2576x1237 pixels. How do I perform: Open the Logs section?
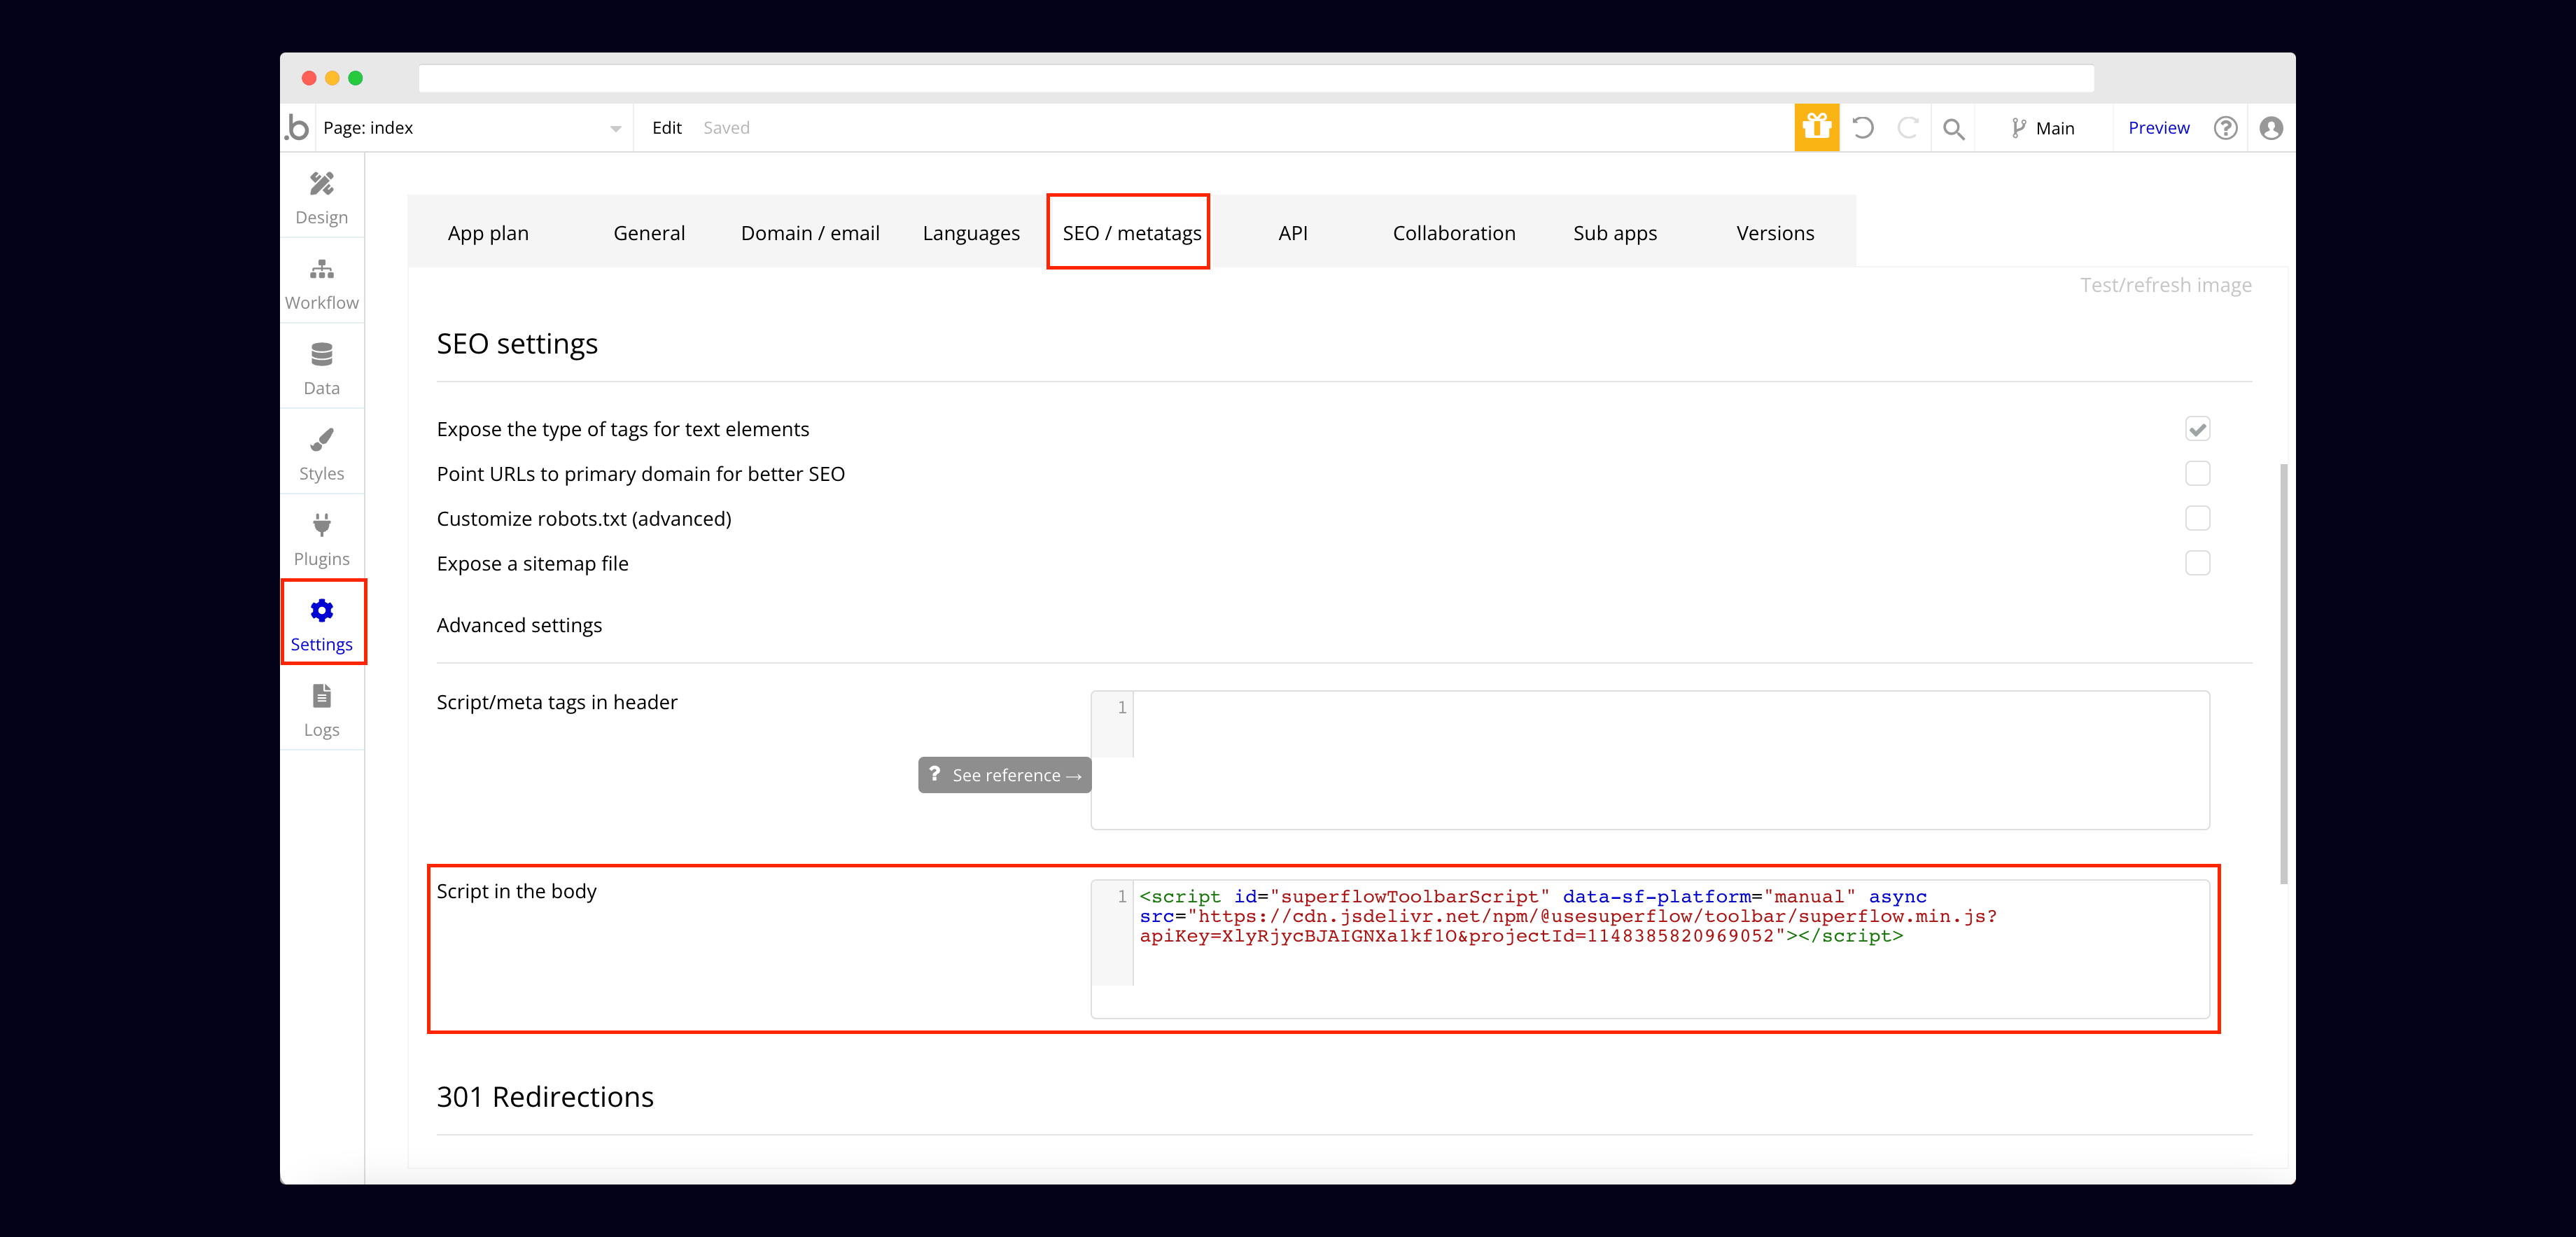(321, 710)
